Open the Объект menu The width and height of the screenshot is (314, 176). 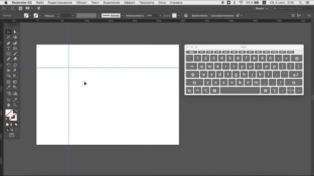click(81, 2)
